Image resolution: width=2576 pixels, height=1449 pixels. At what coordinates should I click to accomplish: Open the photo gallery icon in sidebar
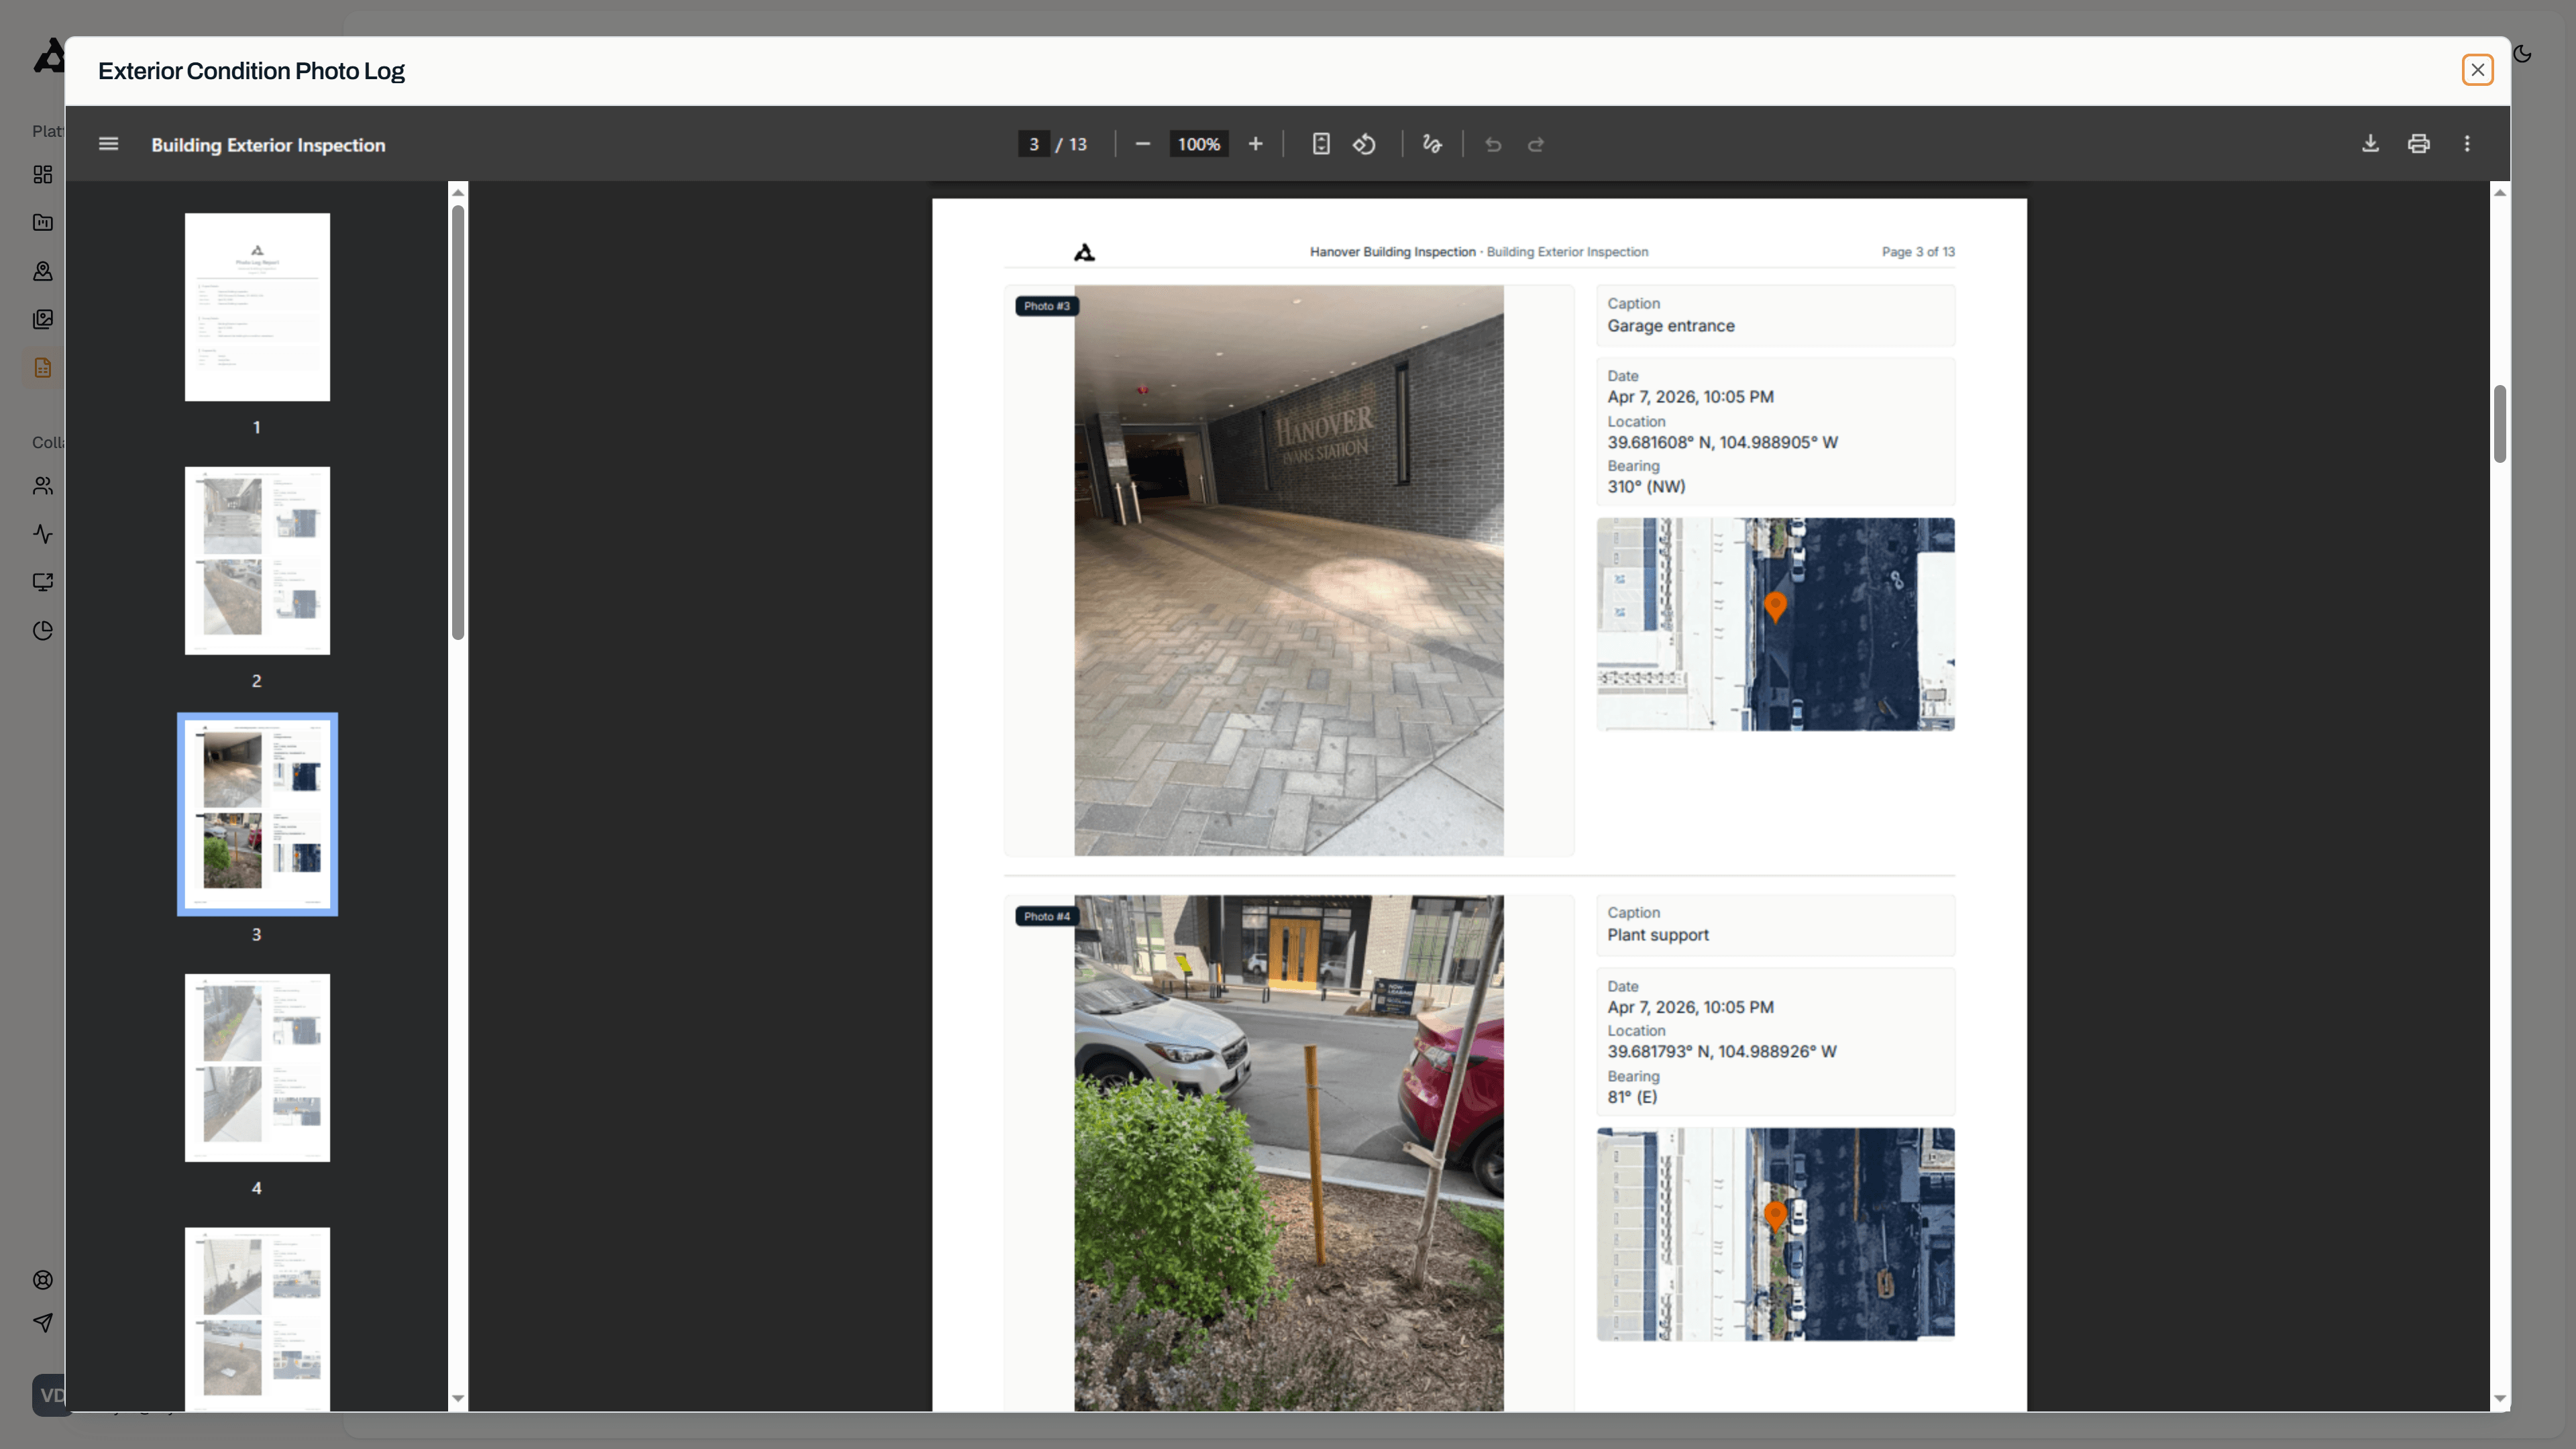pos(42,319)
